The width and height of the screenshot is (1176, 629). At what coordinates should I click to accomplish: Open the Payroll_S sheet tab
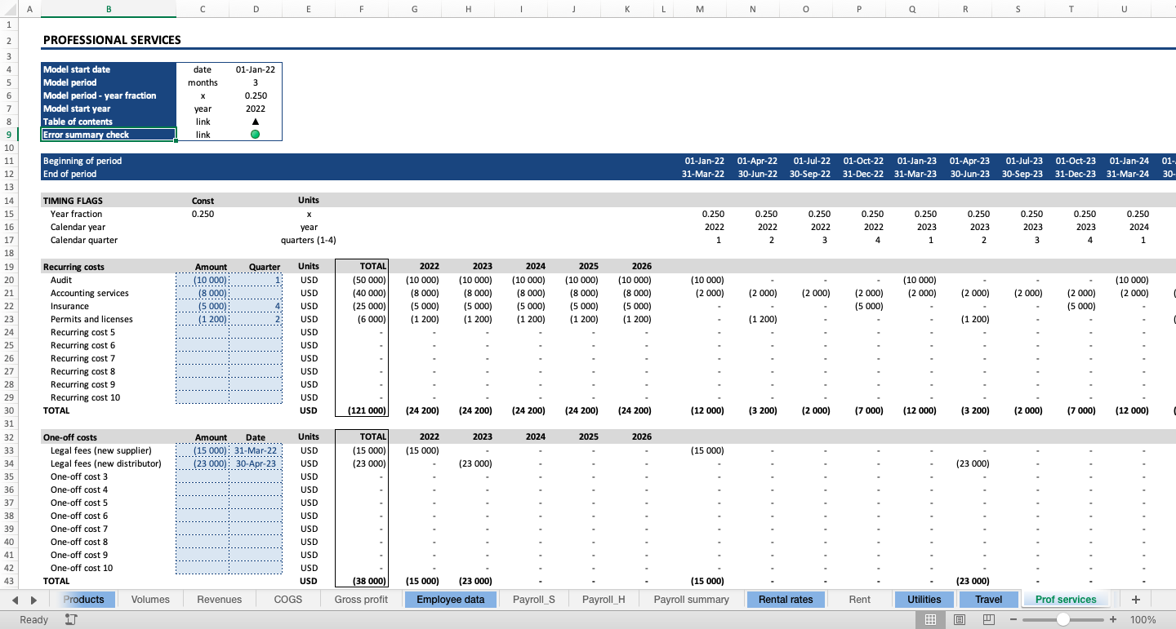point(534,600)
